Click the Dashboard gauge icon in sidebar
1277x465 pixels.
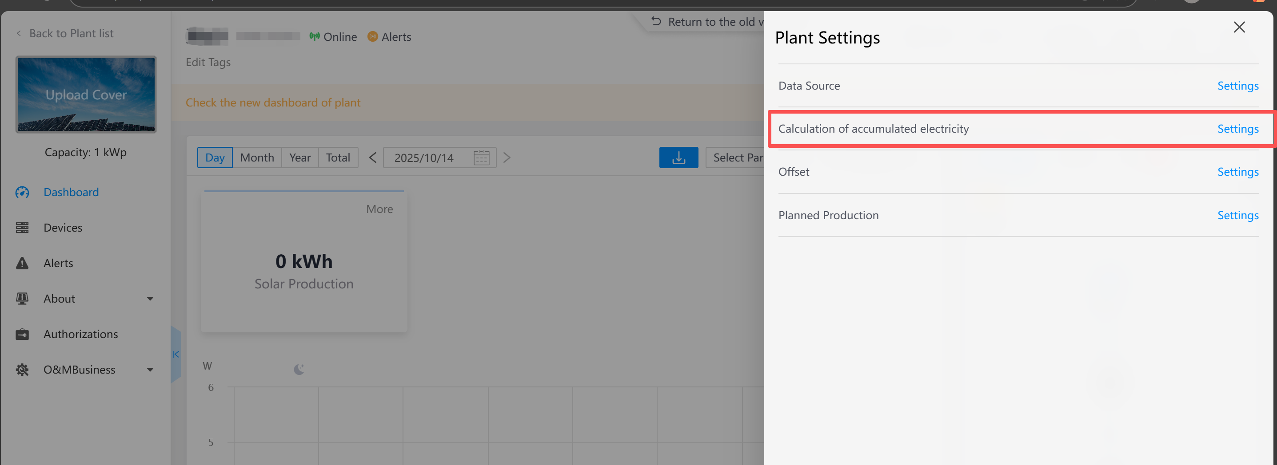[x=22, y=192]
